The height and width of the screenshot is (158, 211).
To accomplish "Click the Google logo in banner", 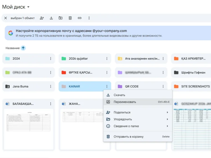I will (x=11, y=33).
